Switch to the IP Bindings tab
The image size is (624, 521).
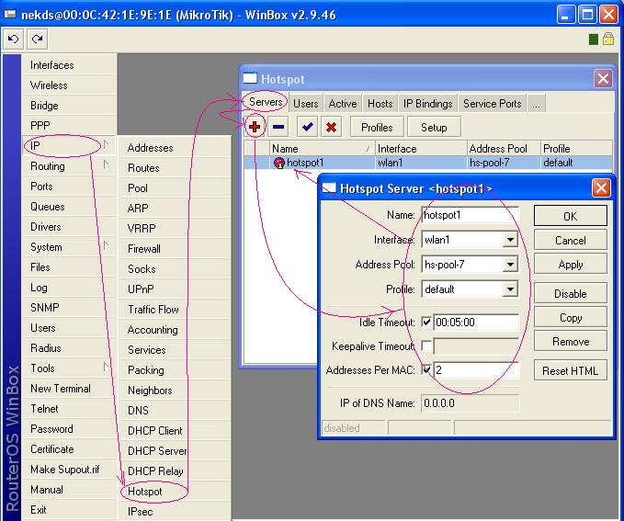point(428,104)
